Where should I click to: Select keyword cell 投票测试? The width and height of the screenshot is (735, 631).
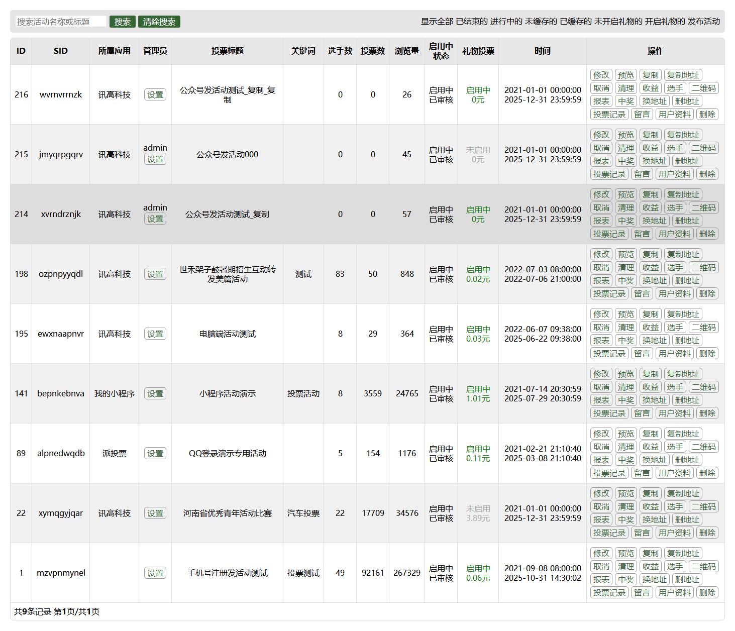pos(303,573)
